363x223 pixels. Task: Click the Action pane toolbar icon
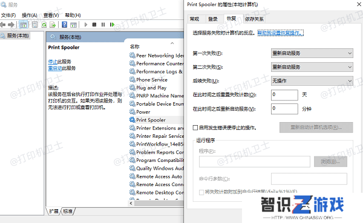[73, 25]
